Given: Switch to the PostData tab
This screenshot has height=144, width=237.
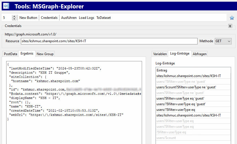Looking at the screenshot, I should click(x=10, y=54).
